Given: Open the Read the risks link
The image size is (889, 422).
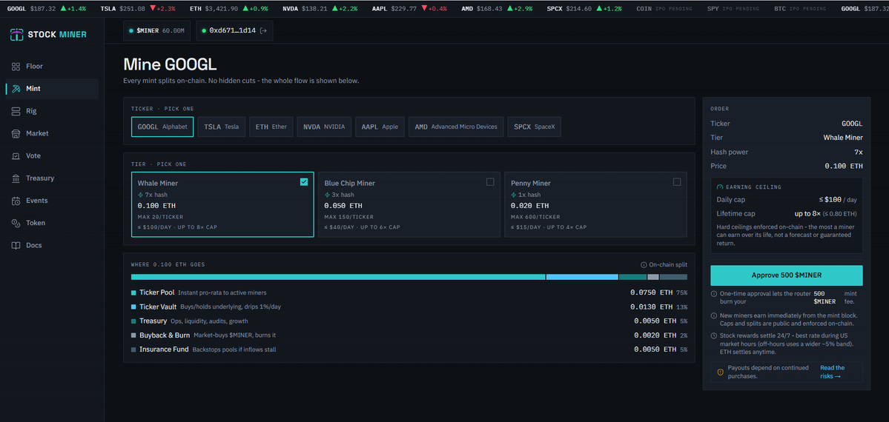Looking at the screenshot, I should tap(833, 372).
